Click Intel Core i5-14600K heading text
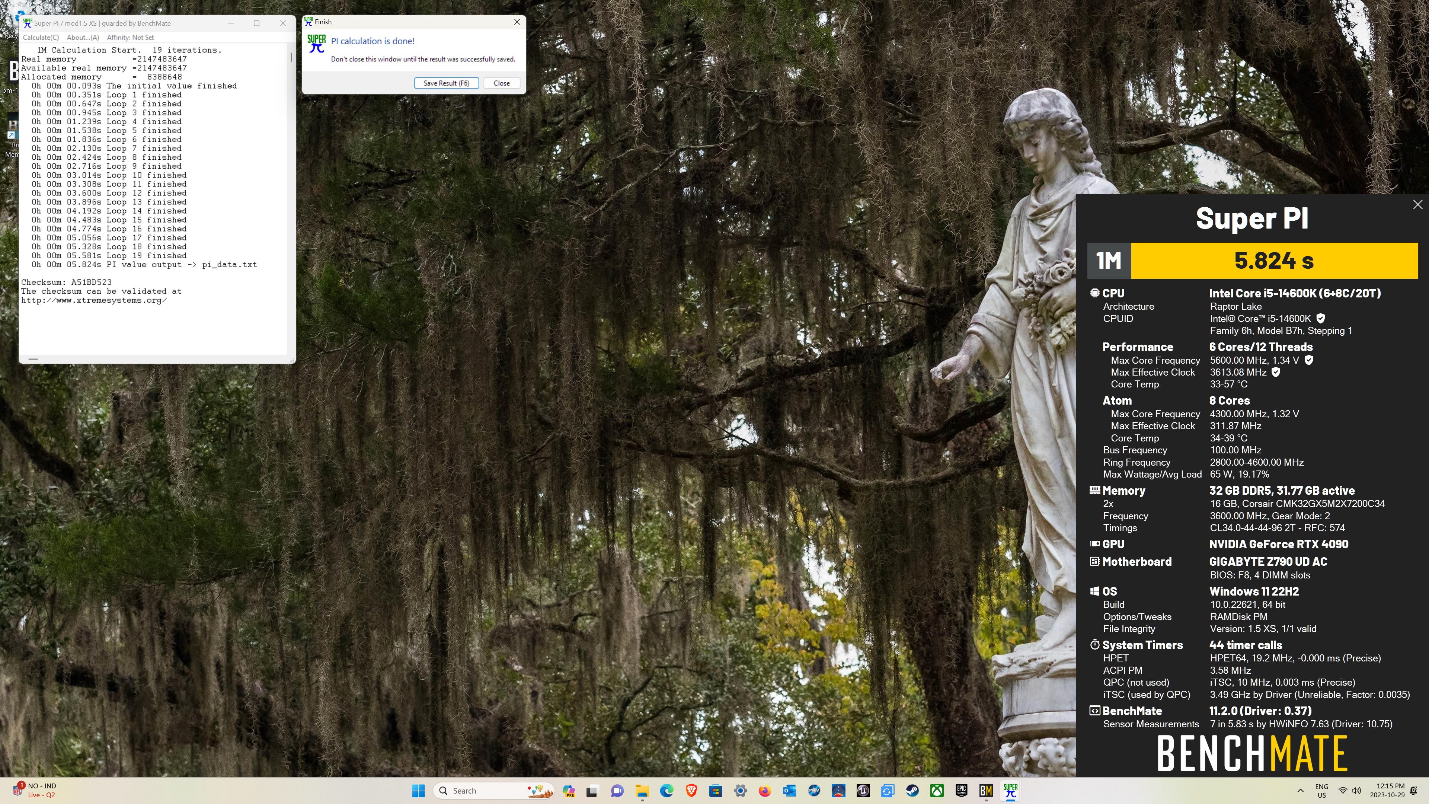Viewport: 1429px width, 804px height. (x=1295, y=293)
